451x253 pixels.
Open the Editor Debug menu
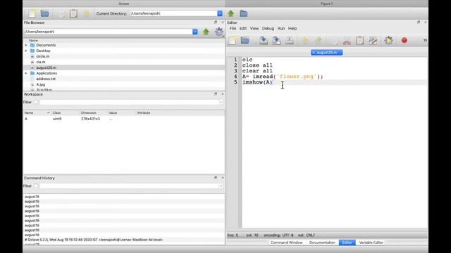point(268,28)
